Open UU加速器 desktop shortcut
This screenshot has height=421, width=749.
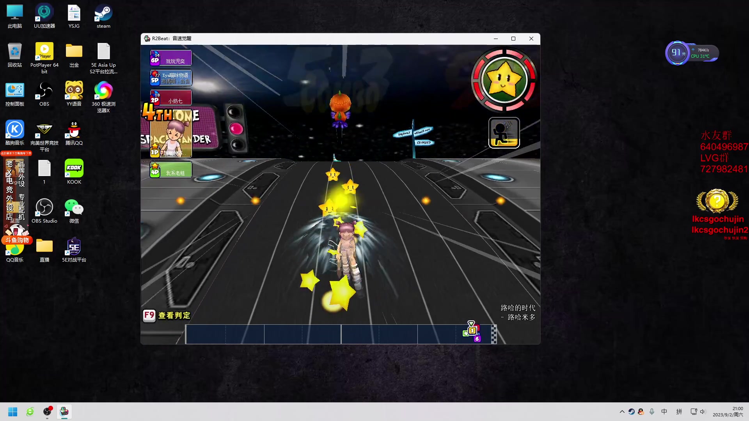click(x=44, y=16)
